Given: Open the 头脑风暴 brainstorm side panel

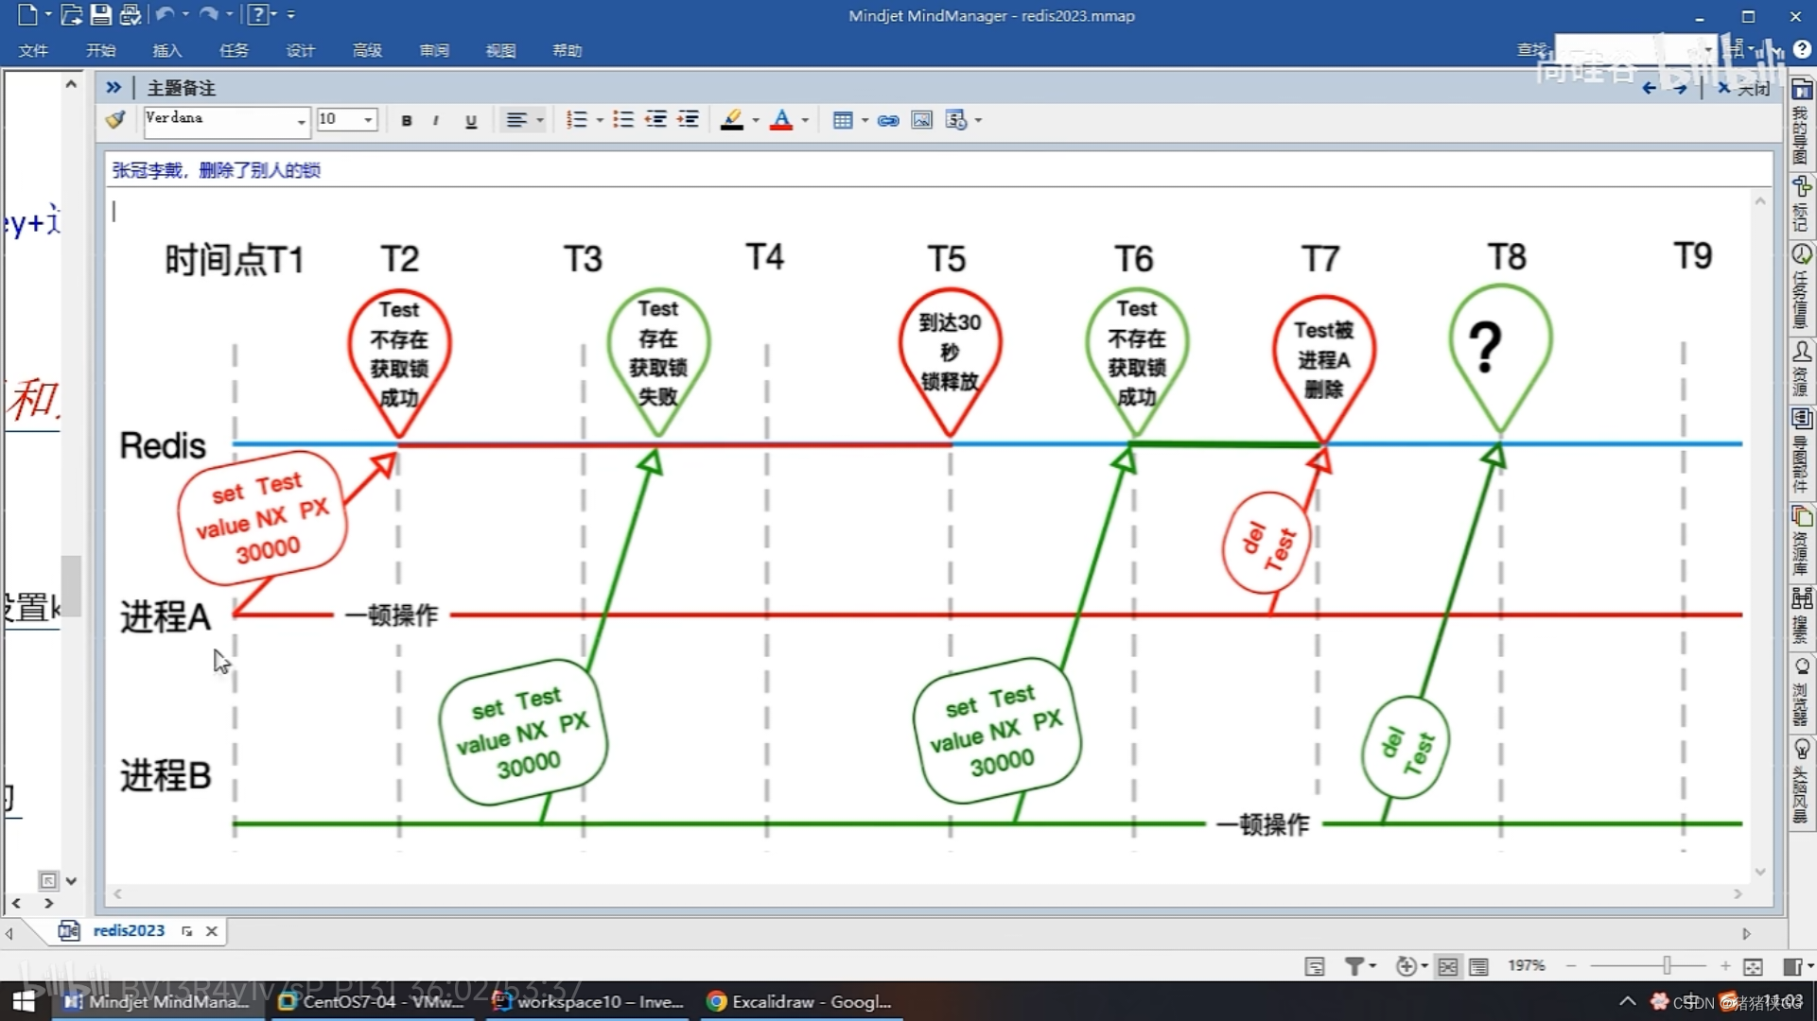Looking at the screenshot, I should coord(1802,783).
